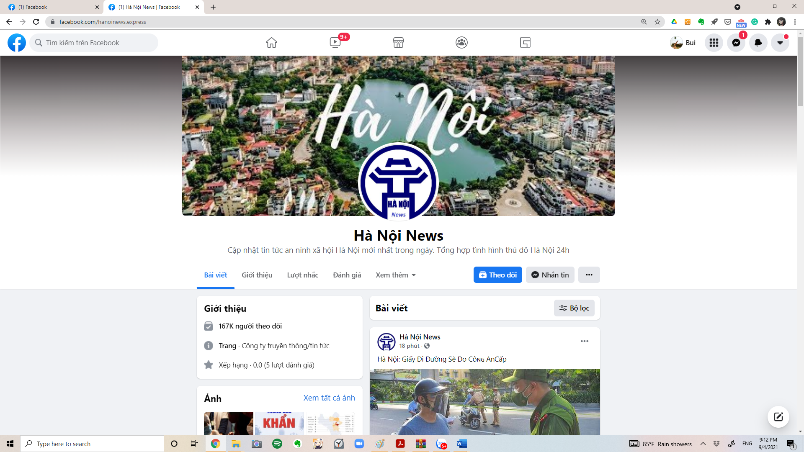
Task: Open Microsoft Word from the taskbar
Action: [462, 444]
